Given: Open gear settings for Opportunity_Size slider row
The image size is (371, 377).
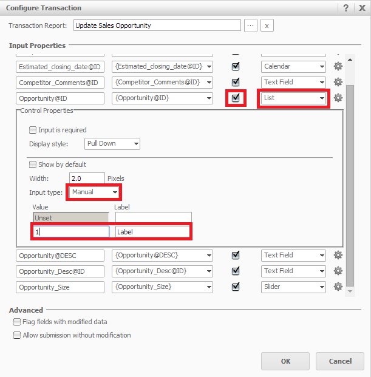Looking at the screenshot, I should [x=338, y=287].
